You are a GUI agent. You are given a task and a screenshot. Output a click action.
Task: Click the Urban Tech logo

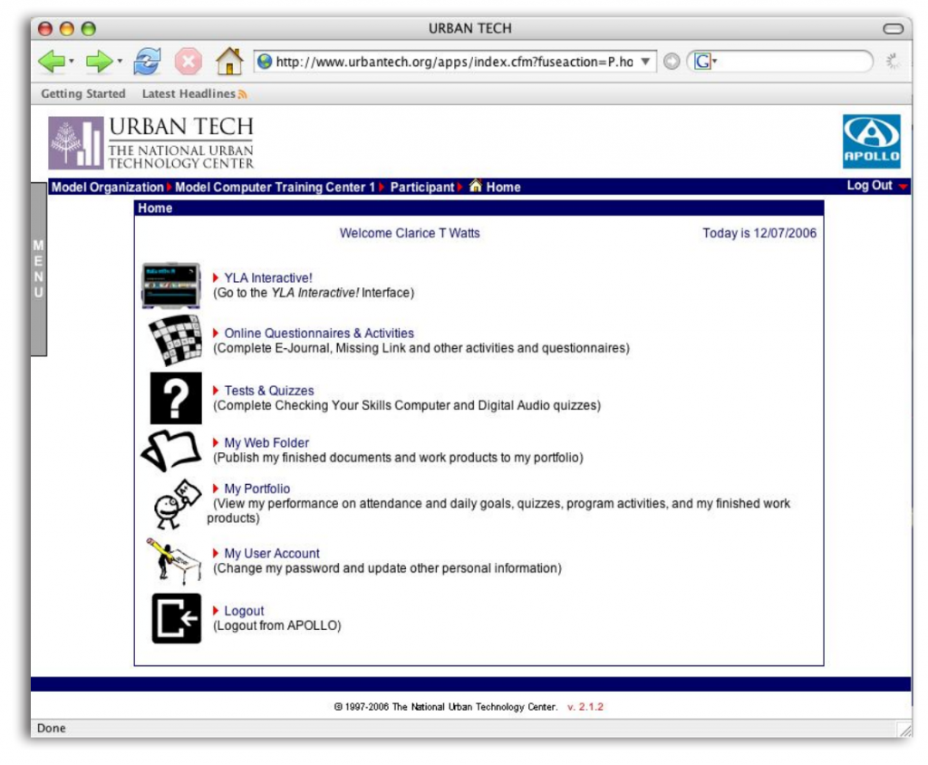pyautogui.click(x=151, y=142)
